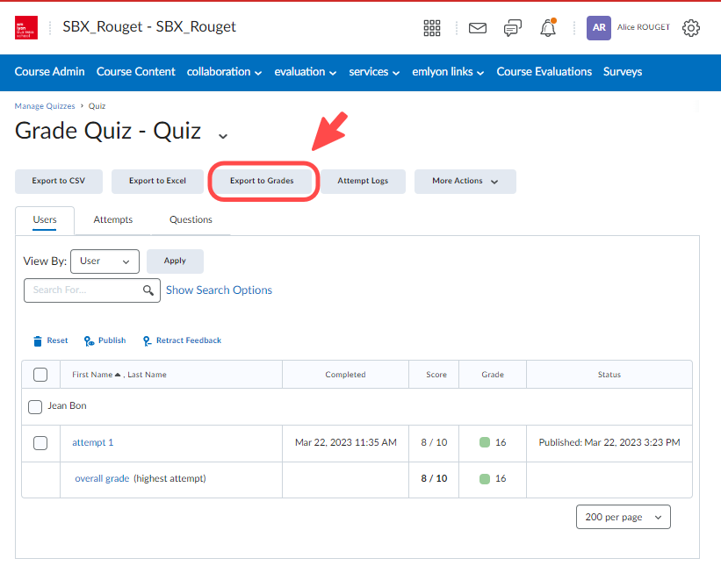Open notifications bell icon
Image resolution: width=721 pixels, height=580 pixels.
click(x=548, y=27)
